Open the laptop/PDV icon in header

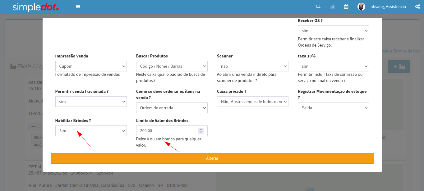point(318,7)
